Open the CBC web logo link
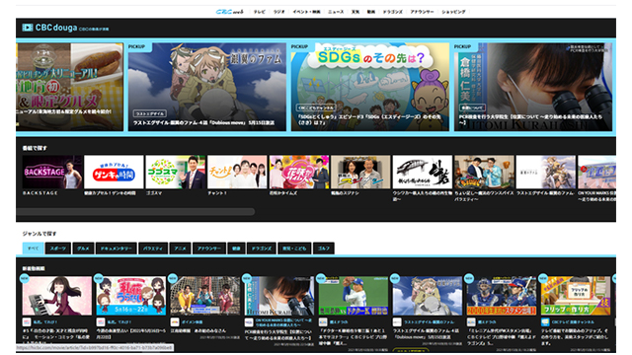This screenshot has height=355, width=632. click(230, 12)
